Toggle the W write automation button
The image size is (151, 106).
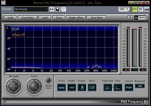[x=141, y=9]
